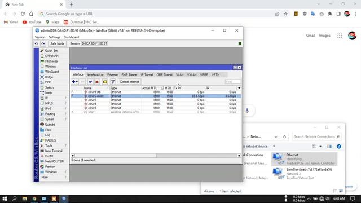Open the Settings menu in WinBox
The image size is (361, 203).
(x=54, y=37)
